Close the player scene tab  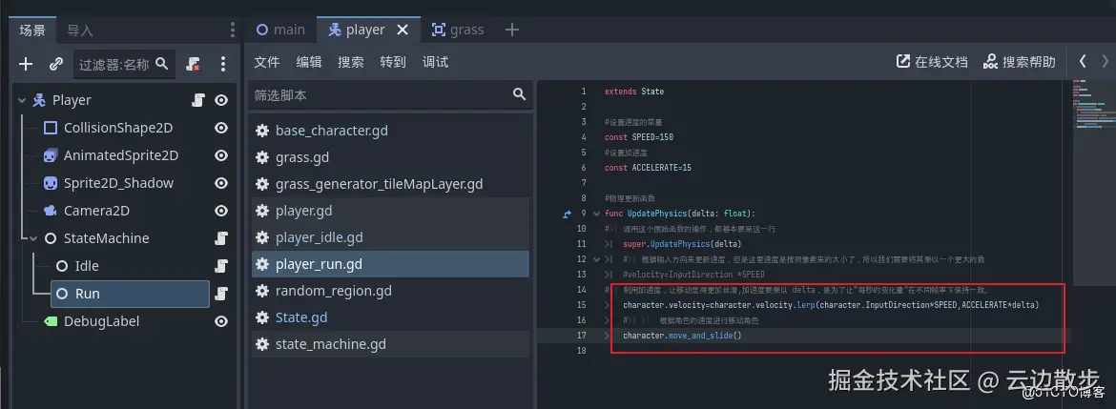click(x=403, y=30)
